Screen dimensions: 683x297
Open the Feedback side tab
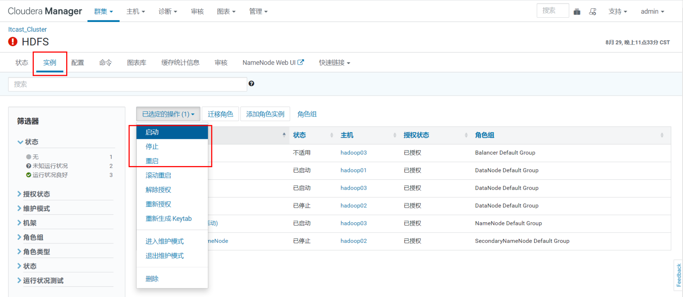[678, 275]
